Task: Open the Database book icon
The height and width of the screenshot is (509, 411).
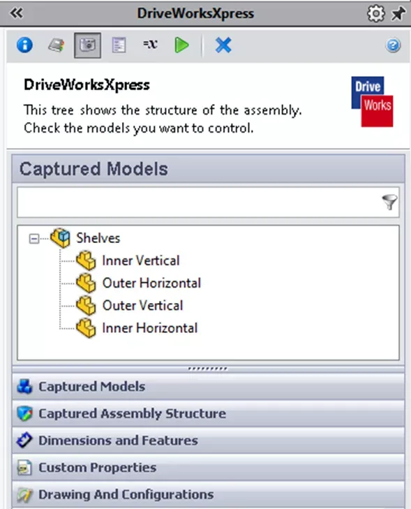Action: point(56,45)
